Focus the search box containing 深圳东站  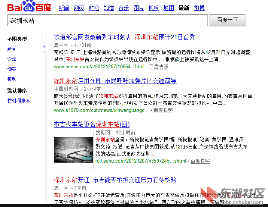click(x=107, y=20)
